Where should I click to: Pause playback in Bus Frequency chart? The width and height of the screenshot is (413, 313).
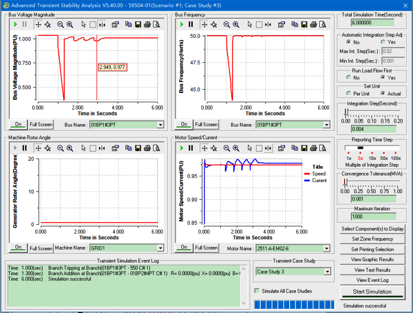(191, 24)
